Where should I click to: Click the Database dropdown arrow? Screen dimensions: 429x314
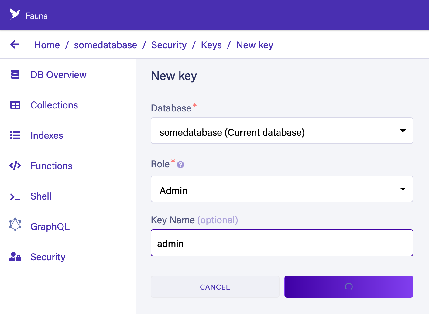coord(403,131)
